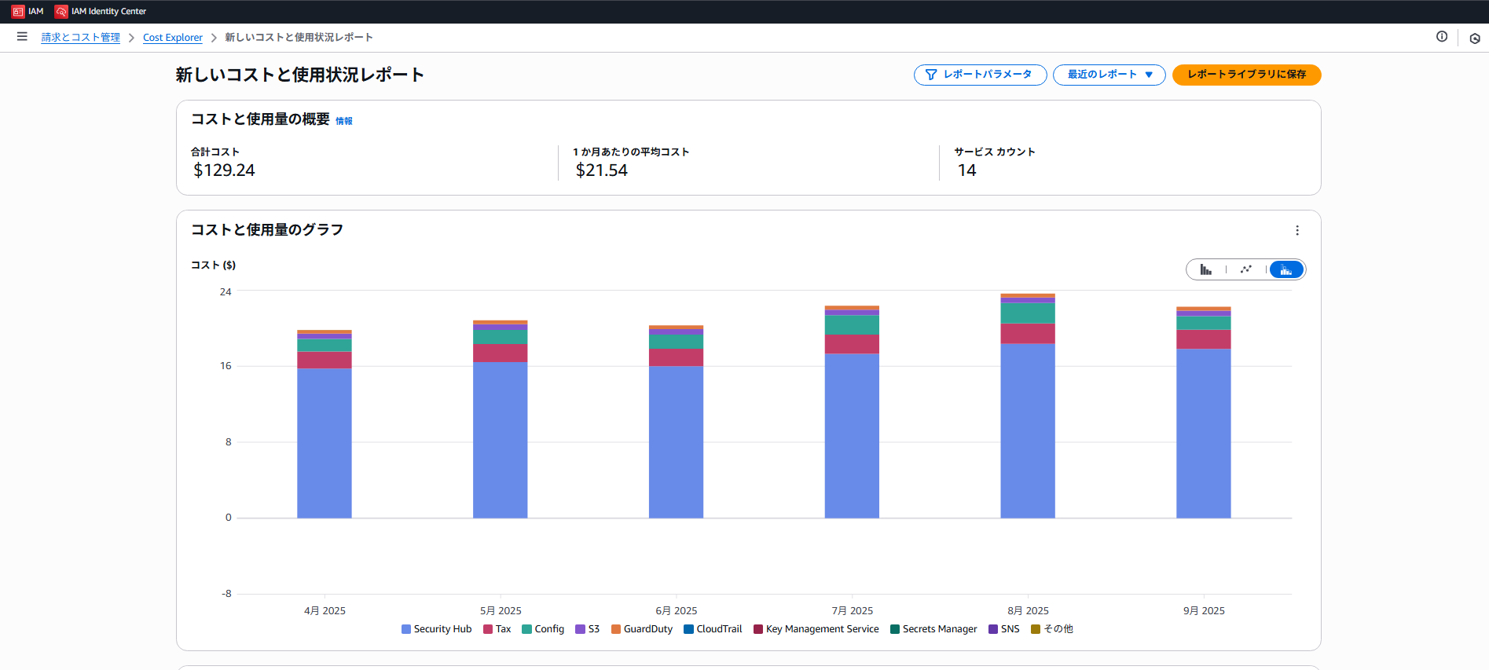Click the info circle icon at top right
1489x670 pixels.
pyautogui.click(x=1442, y=36)
